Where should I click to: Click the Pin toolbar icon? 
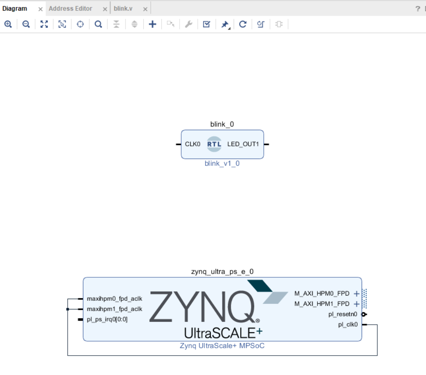coord(225,24)
